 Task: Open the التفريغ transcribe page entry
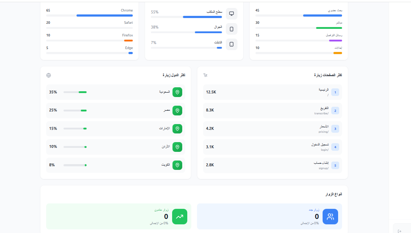tap(272, 111)
